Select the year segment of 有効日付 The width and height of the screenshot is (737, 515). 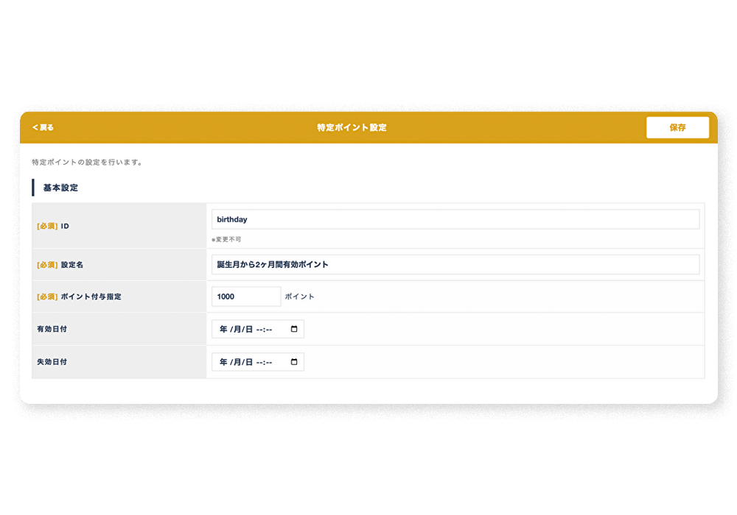(x=223, y=330)
